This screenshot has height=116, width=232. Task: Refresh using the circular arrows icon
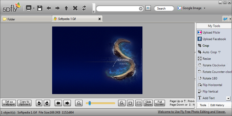click(84, 8)
